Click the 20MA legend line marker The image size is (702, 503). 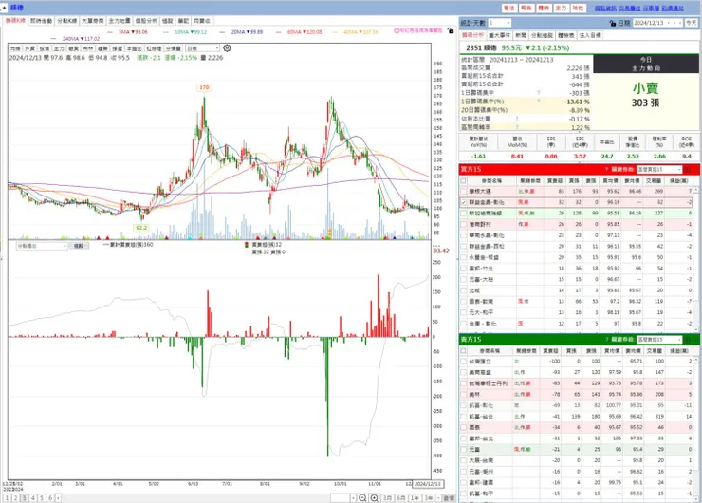[x=223, y=32]
